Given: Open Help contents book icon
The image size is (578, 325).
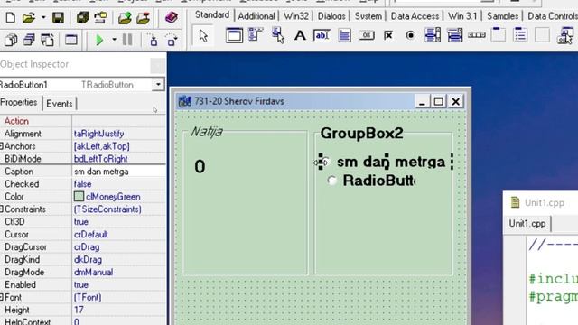Looking at the screenshot, I should coord(171,18).
